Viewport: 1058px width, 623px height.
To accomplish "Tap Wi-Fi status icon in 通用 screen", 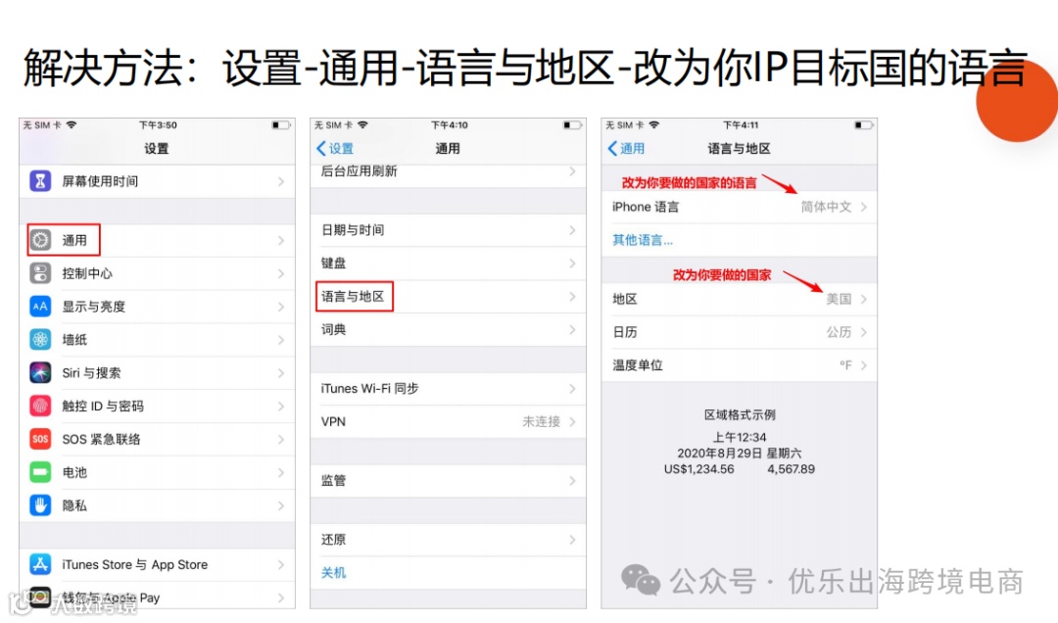I will pyautogui.click(x=363, y=124).
